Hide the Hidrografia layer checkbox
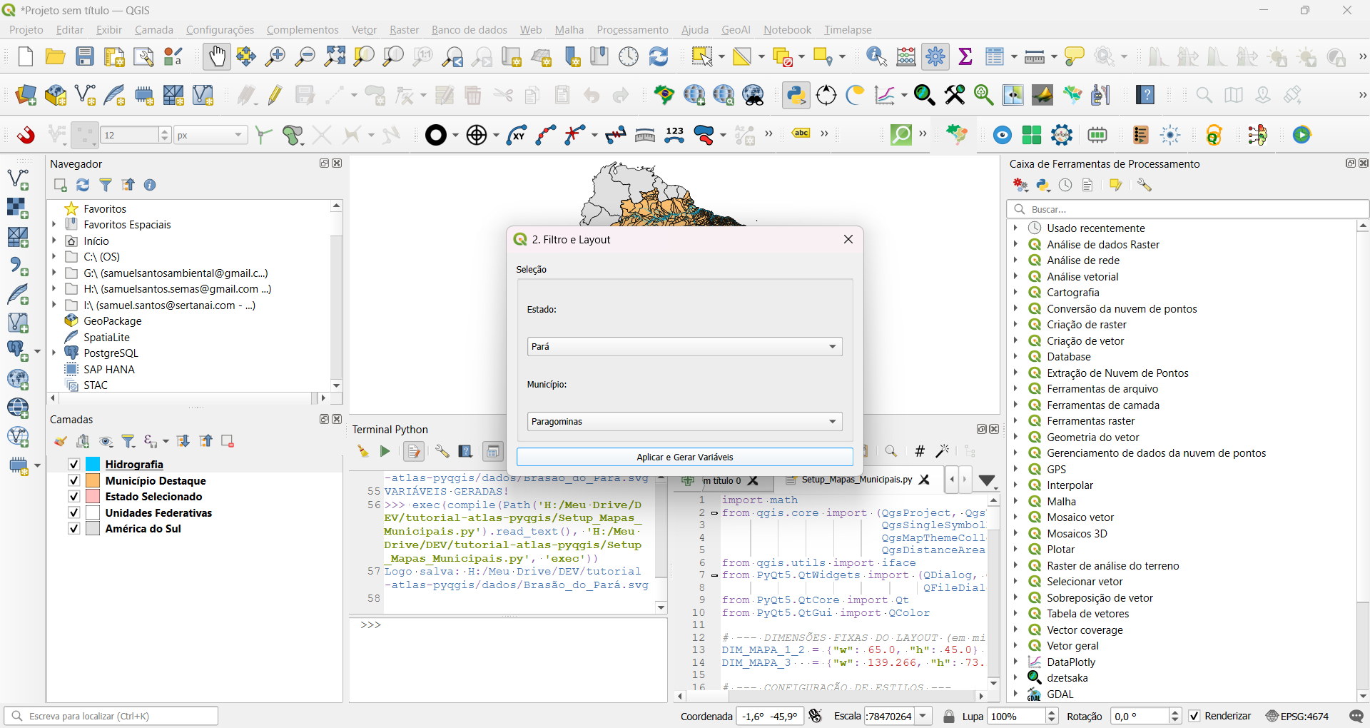This screenshot has width=1370, height=728. click(x=73, y=465)
